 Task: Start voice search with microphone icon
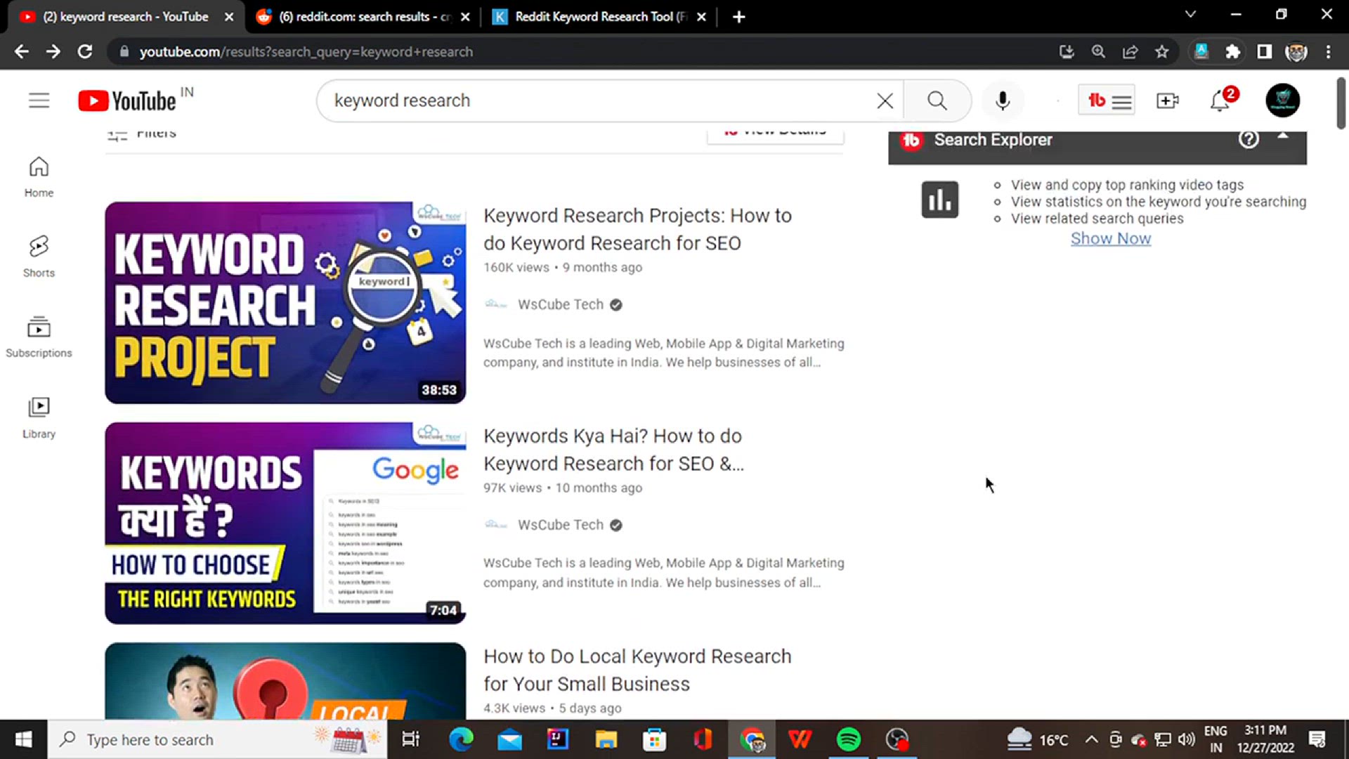click(x=1003, y=100)
